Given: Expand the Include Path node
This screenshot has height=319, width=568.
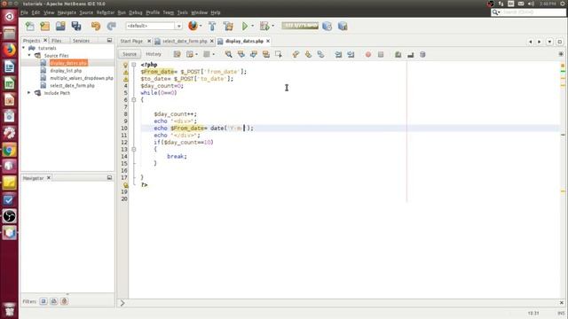Looking at the screenshot, I should pyautogui.click(x=29, y=93).
